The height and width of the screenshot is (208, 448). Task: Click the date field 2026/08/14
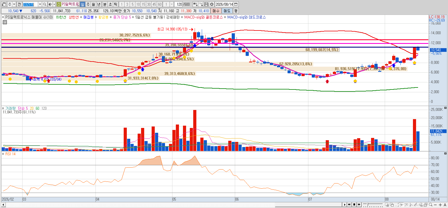click(224, 4)
